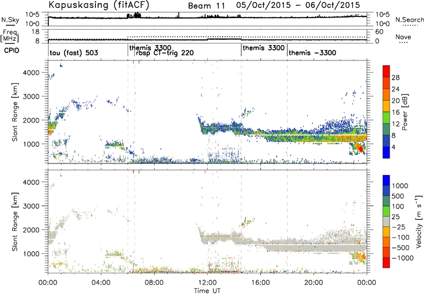The width and height of the screenshot is (424, 294).
Task: Select the 'Beam 11' label
Action: click(206, 6)
